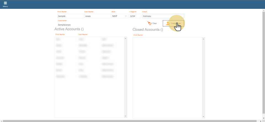The height and width of the screenshot is (122, 265).
Task: Click the Email text box
Action: [x=163, y=16]
